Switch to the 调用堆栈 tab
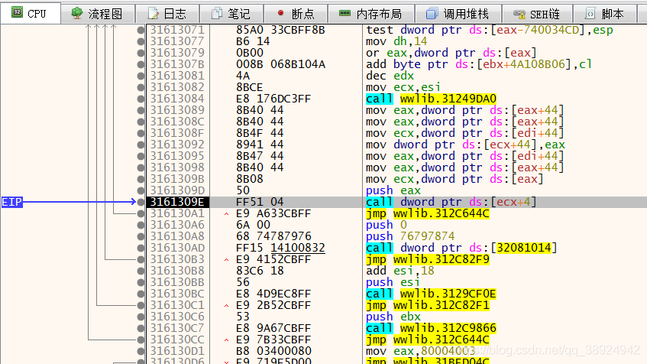 pos(458,14)
